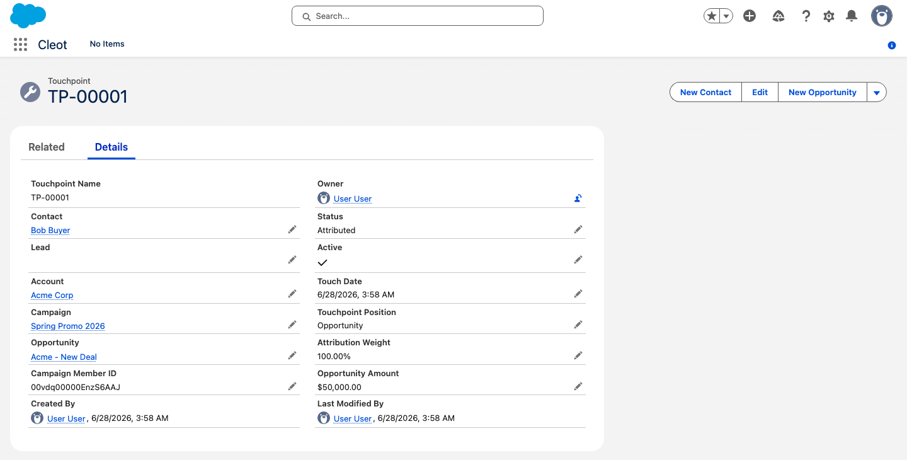Click the blue info icon below header
The image size is (907, 460).
892,45
